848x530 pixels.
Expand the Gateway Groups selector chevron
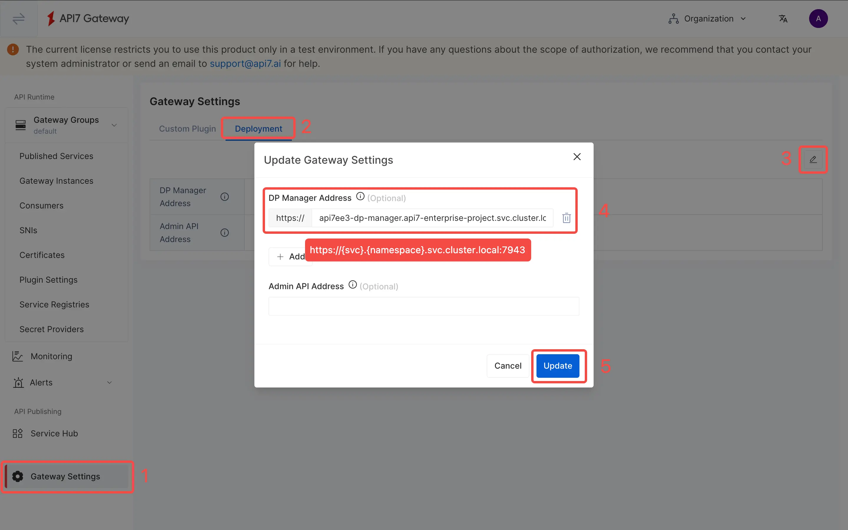[114, 125]
